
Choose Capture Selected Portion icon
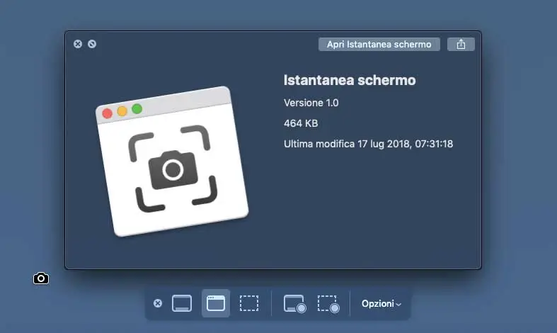click(249, 303)
